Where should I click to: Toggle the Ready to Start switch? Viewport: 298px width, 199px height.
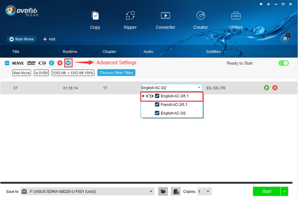click(x=284, y=63)
